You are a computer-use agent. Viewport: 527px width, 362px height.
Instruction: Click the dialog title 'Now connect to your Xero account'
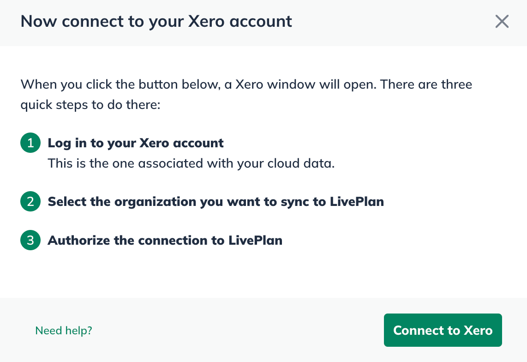coord(156,21)
